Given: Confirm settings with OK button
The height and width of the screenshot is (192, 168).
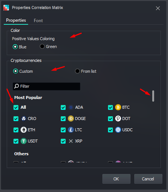Looking at the screenshot, I should point(116,179).
